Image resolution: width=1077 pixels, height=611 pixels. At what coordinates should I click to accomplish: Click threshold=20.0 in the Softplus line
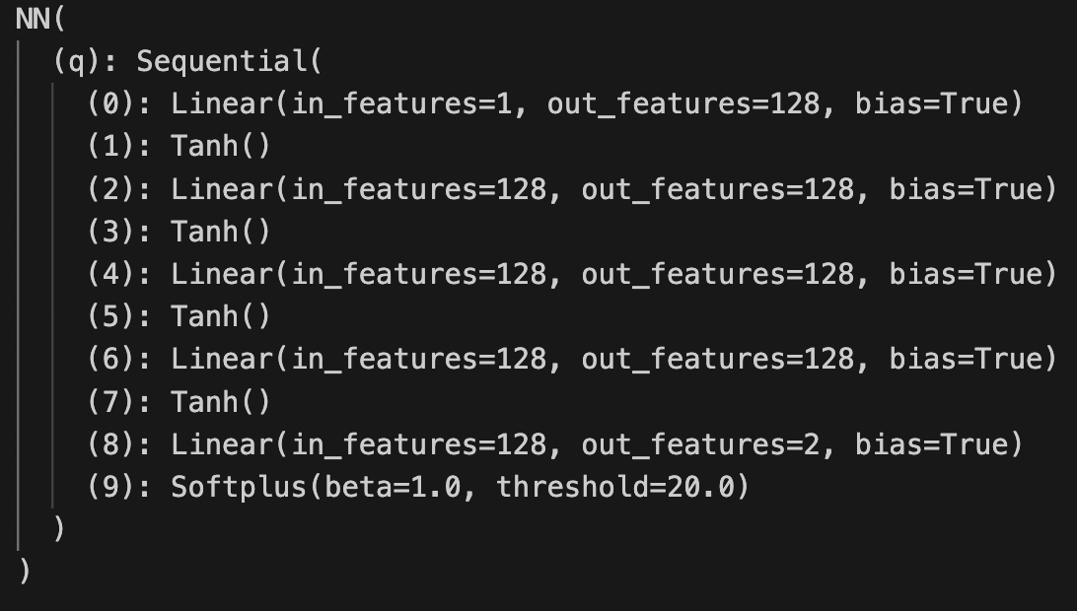[615, 488]
